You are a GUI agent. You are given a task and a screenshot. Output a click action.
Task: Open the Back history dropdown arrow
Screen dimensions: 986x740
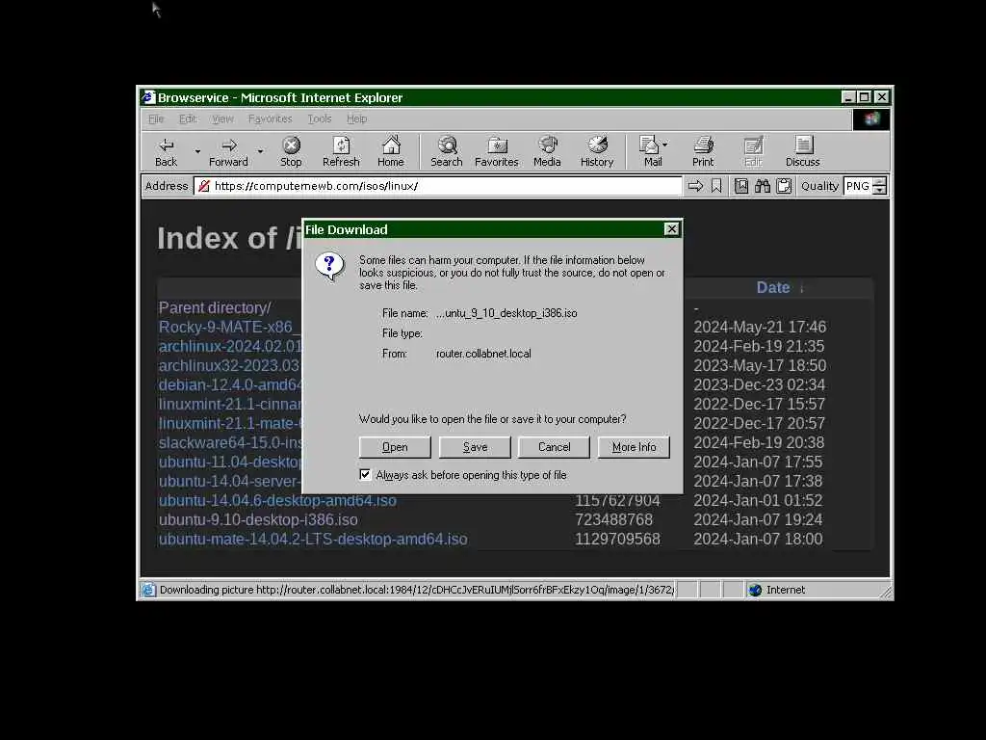click(x=197, y=151)
